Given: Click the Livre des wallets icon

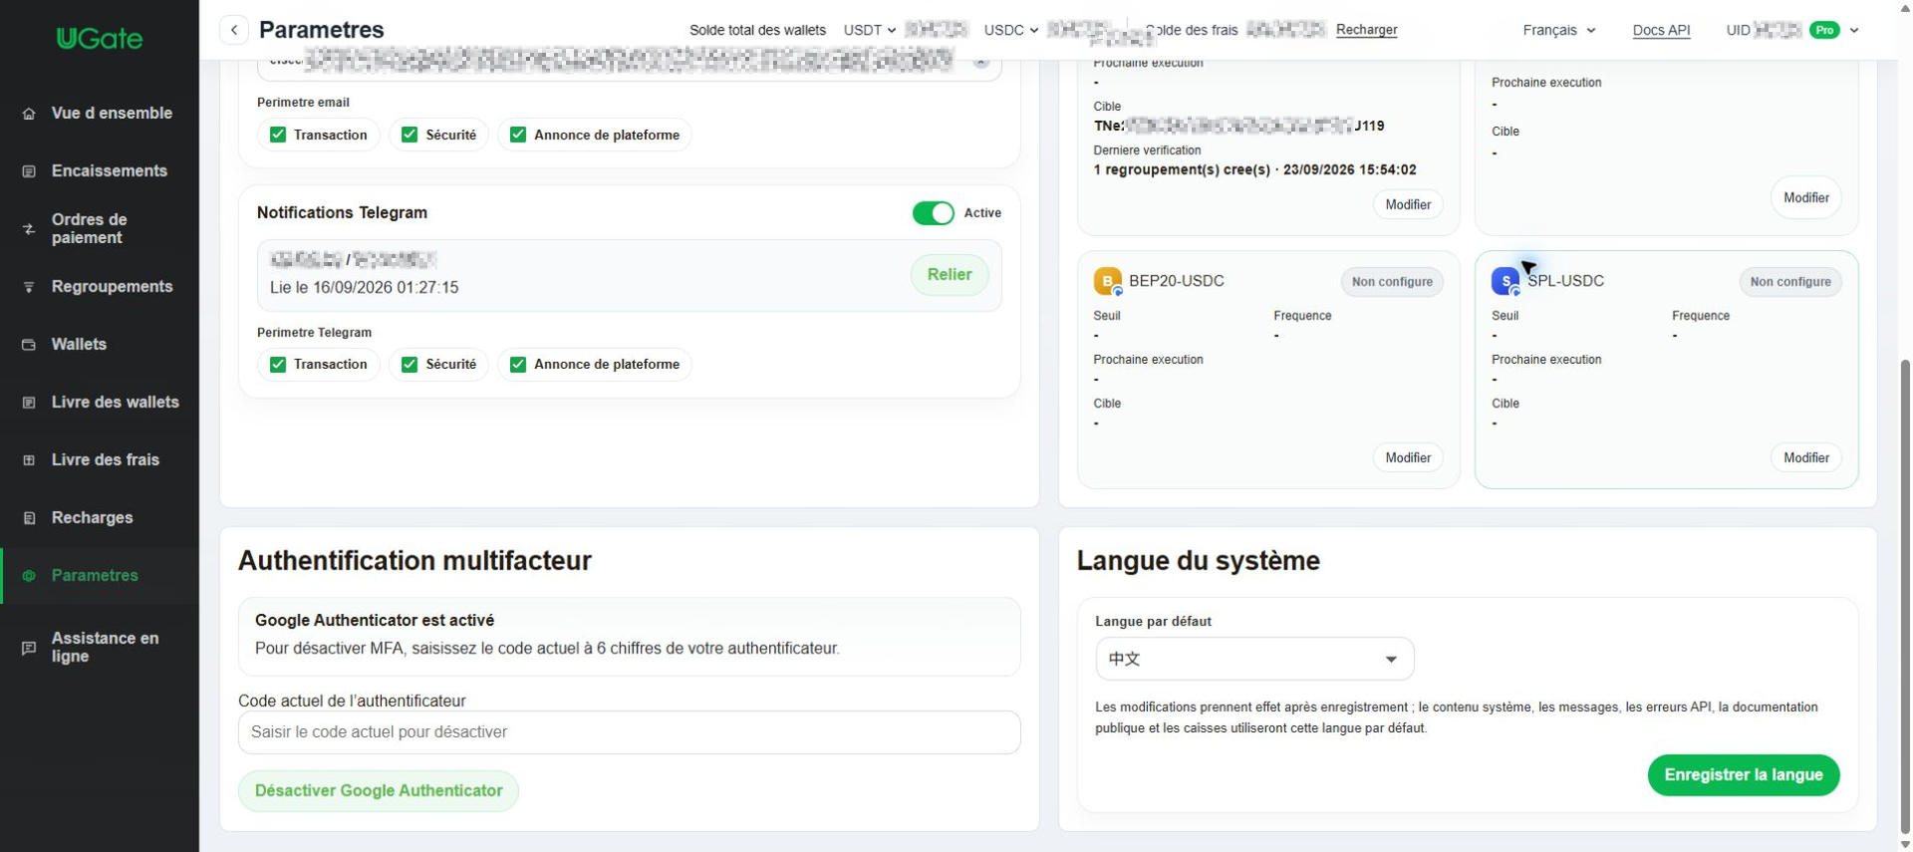Looking at the screenshot, I should click(29, 403).
